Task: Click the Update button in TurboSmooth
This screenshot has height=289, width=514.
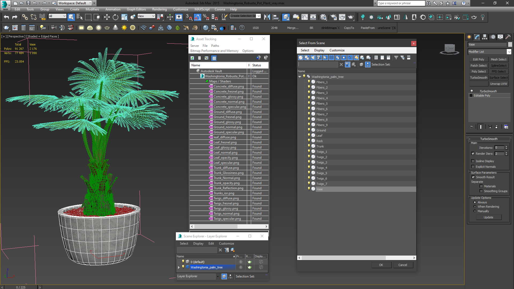Action: click(489, 217)
